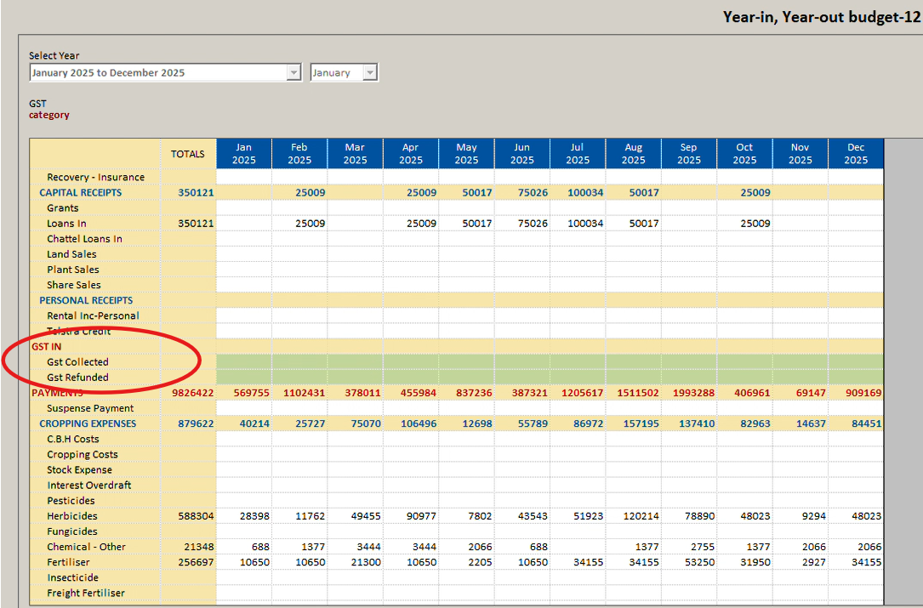
Task: Click the Payments Sep value 1993288
Action: [x=693, y=393]
